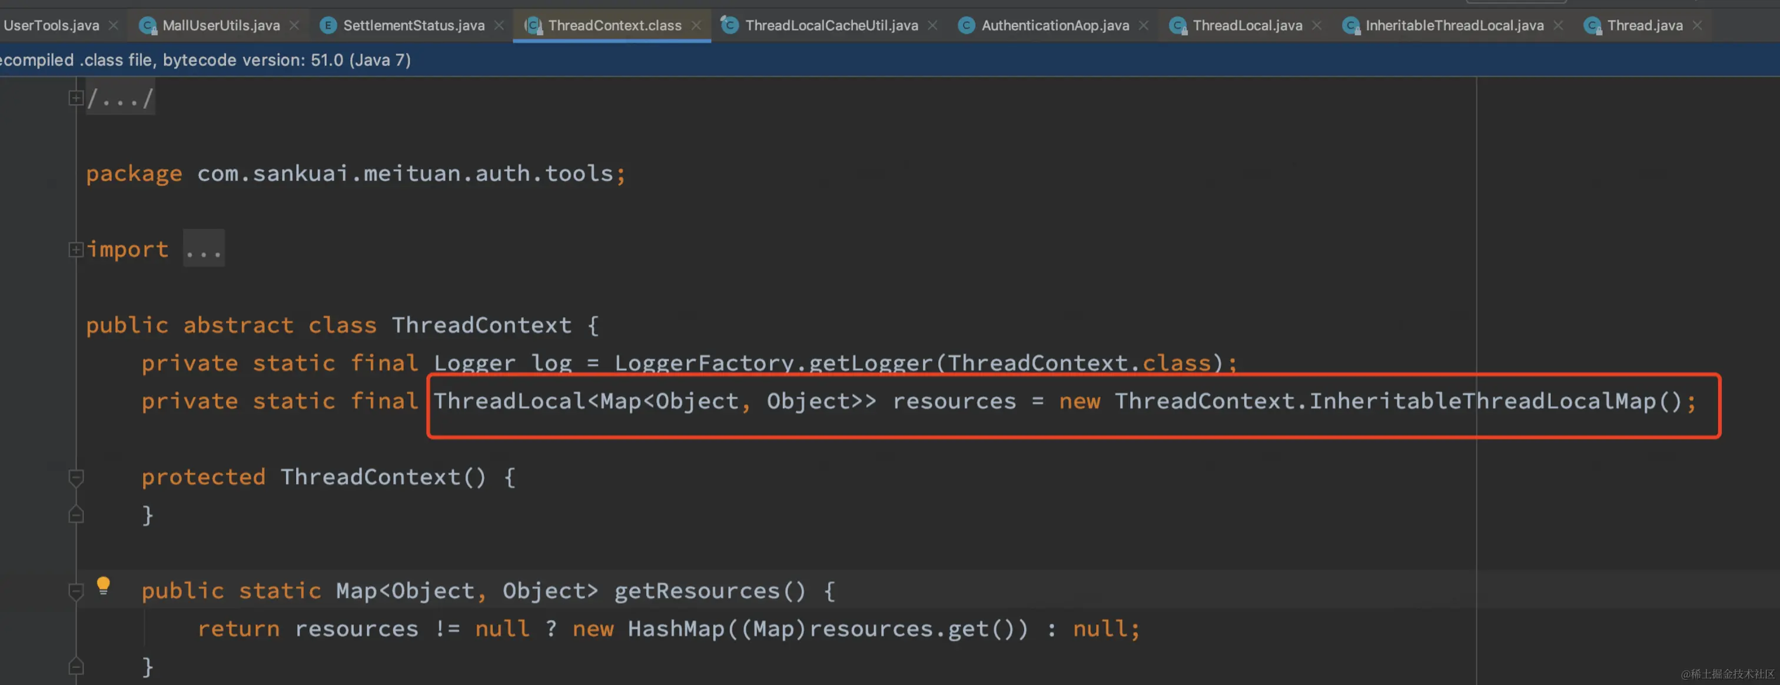Expand the collapsed import statements
This screenshot has height=685, width=1780.
[x=75, y=250]
